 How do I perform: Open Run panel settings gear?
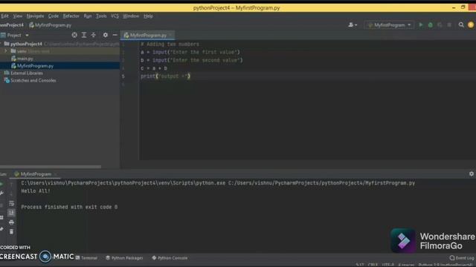tap(471, 174)
